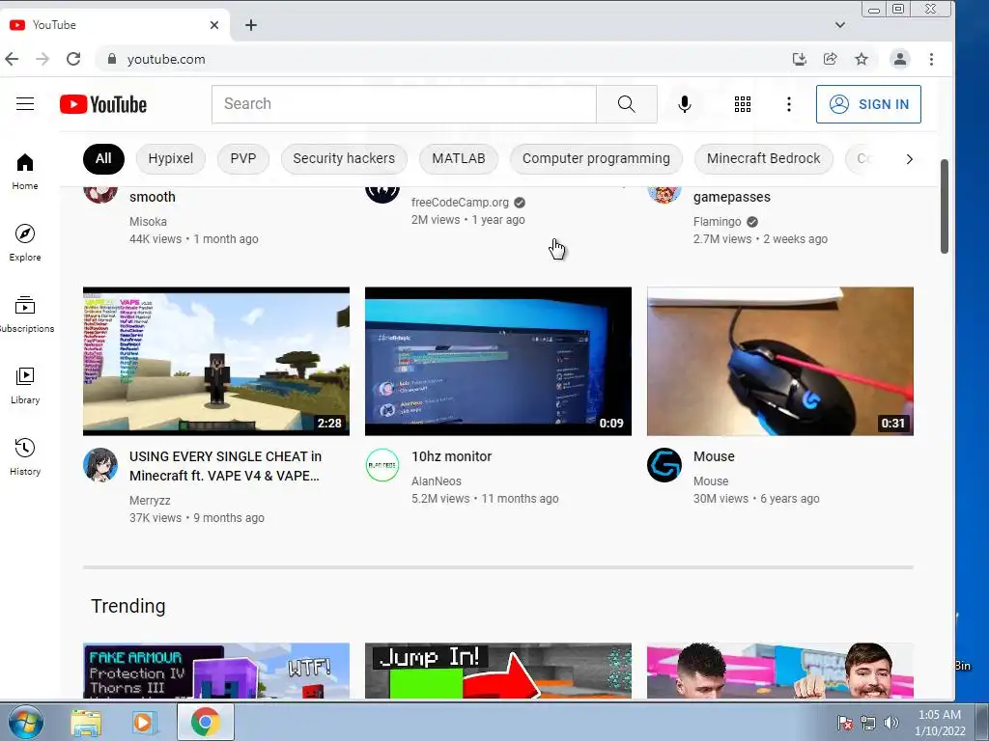Open USING EVERY SINGLE CHEAT video title
Image resolution: width=989 pixels, height=741 pixels.
[225, 466]
